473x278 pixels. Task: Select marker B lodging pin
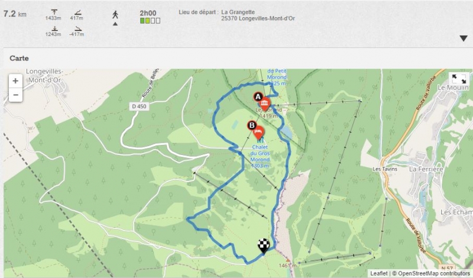(258, 132)
